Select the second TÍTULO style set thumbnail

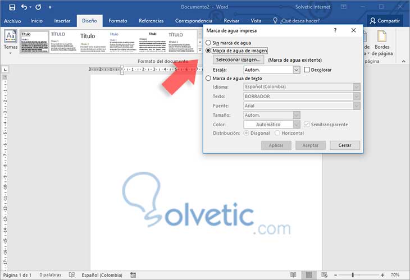tap(63, 42)
